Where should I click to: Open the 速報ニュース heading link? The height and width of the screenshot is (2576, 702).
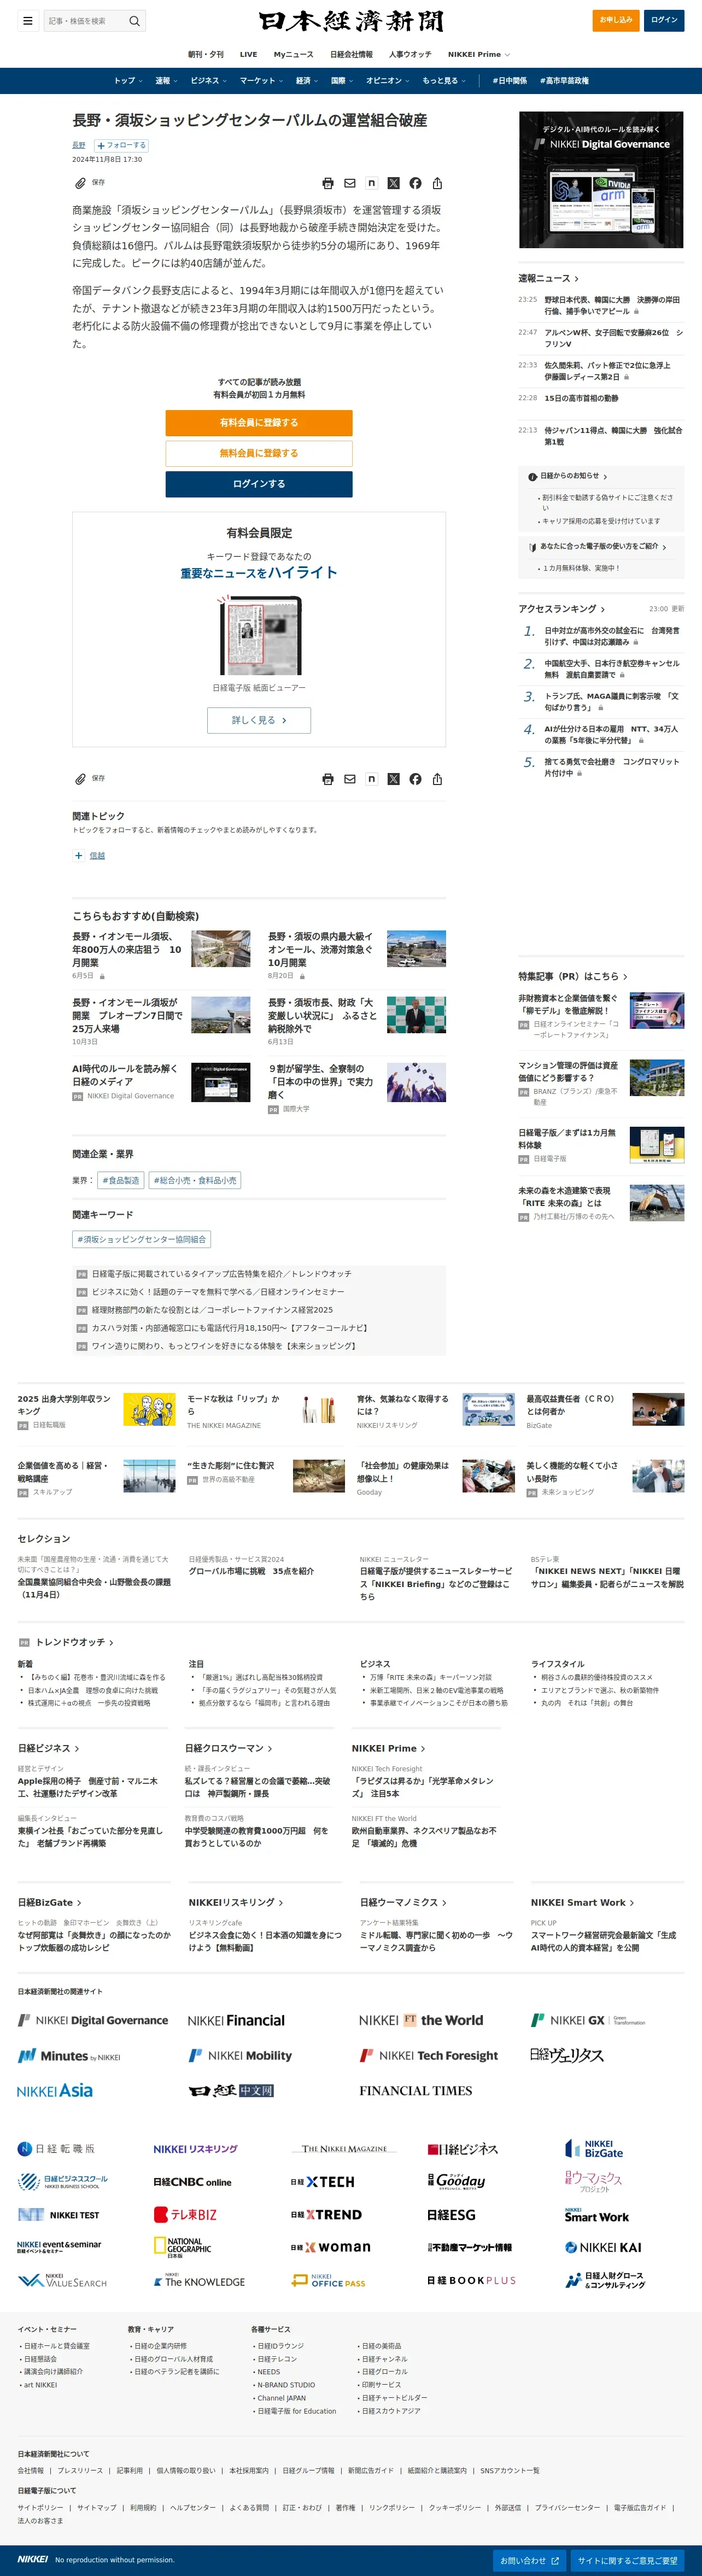[548, 278]
